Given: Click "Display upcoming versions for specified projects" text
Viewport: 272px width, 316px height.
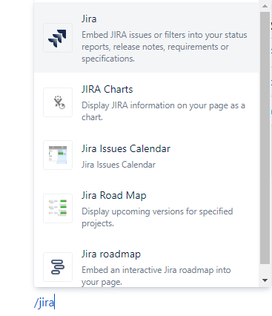Looking at the screenshot, I should tap(157, 217).
